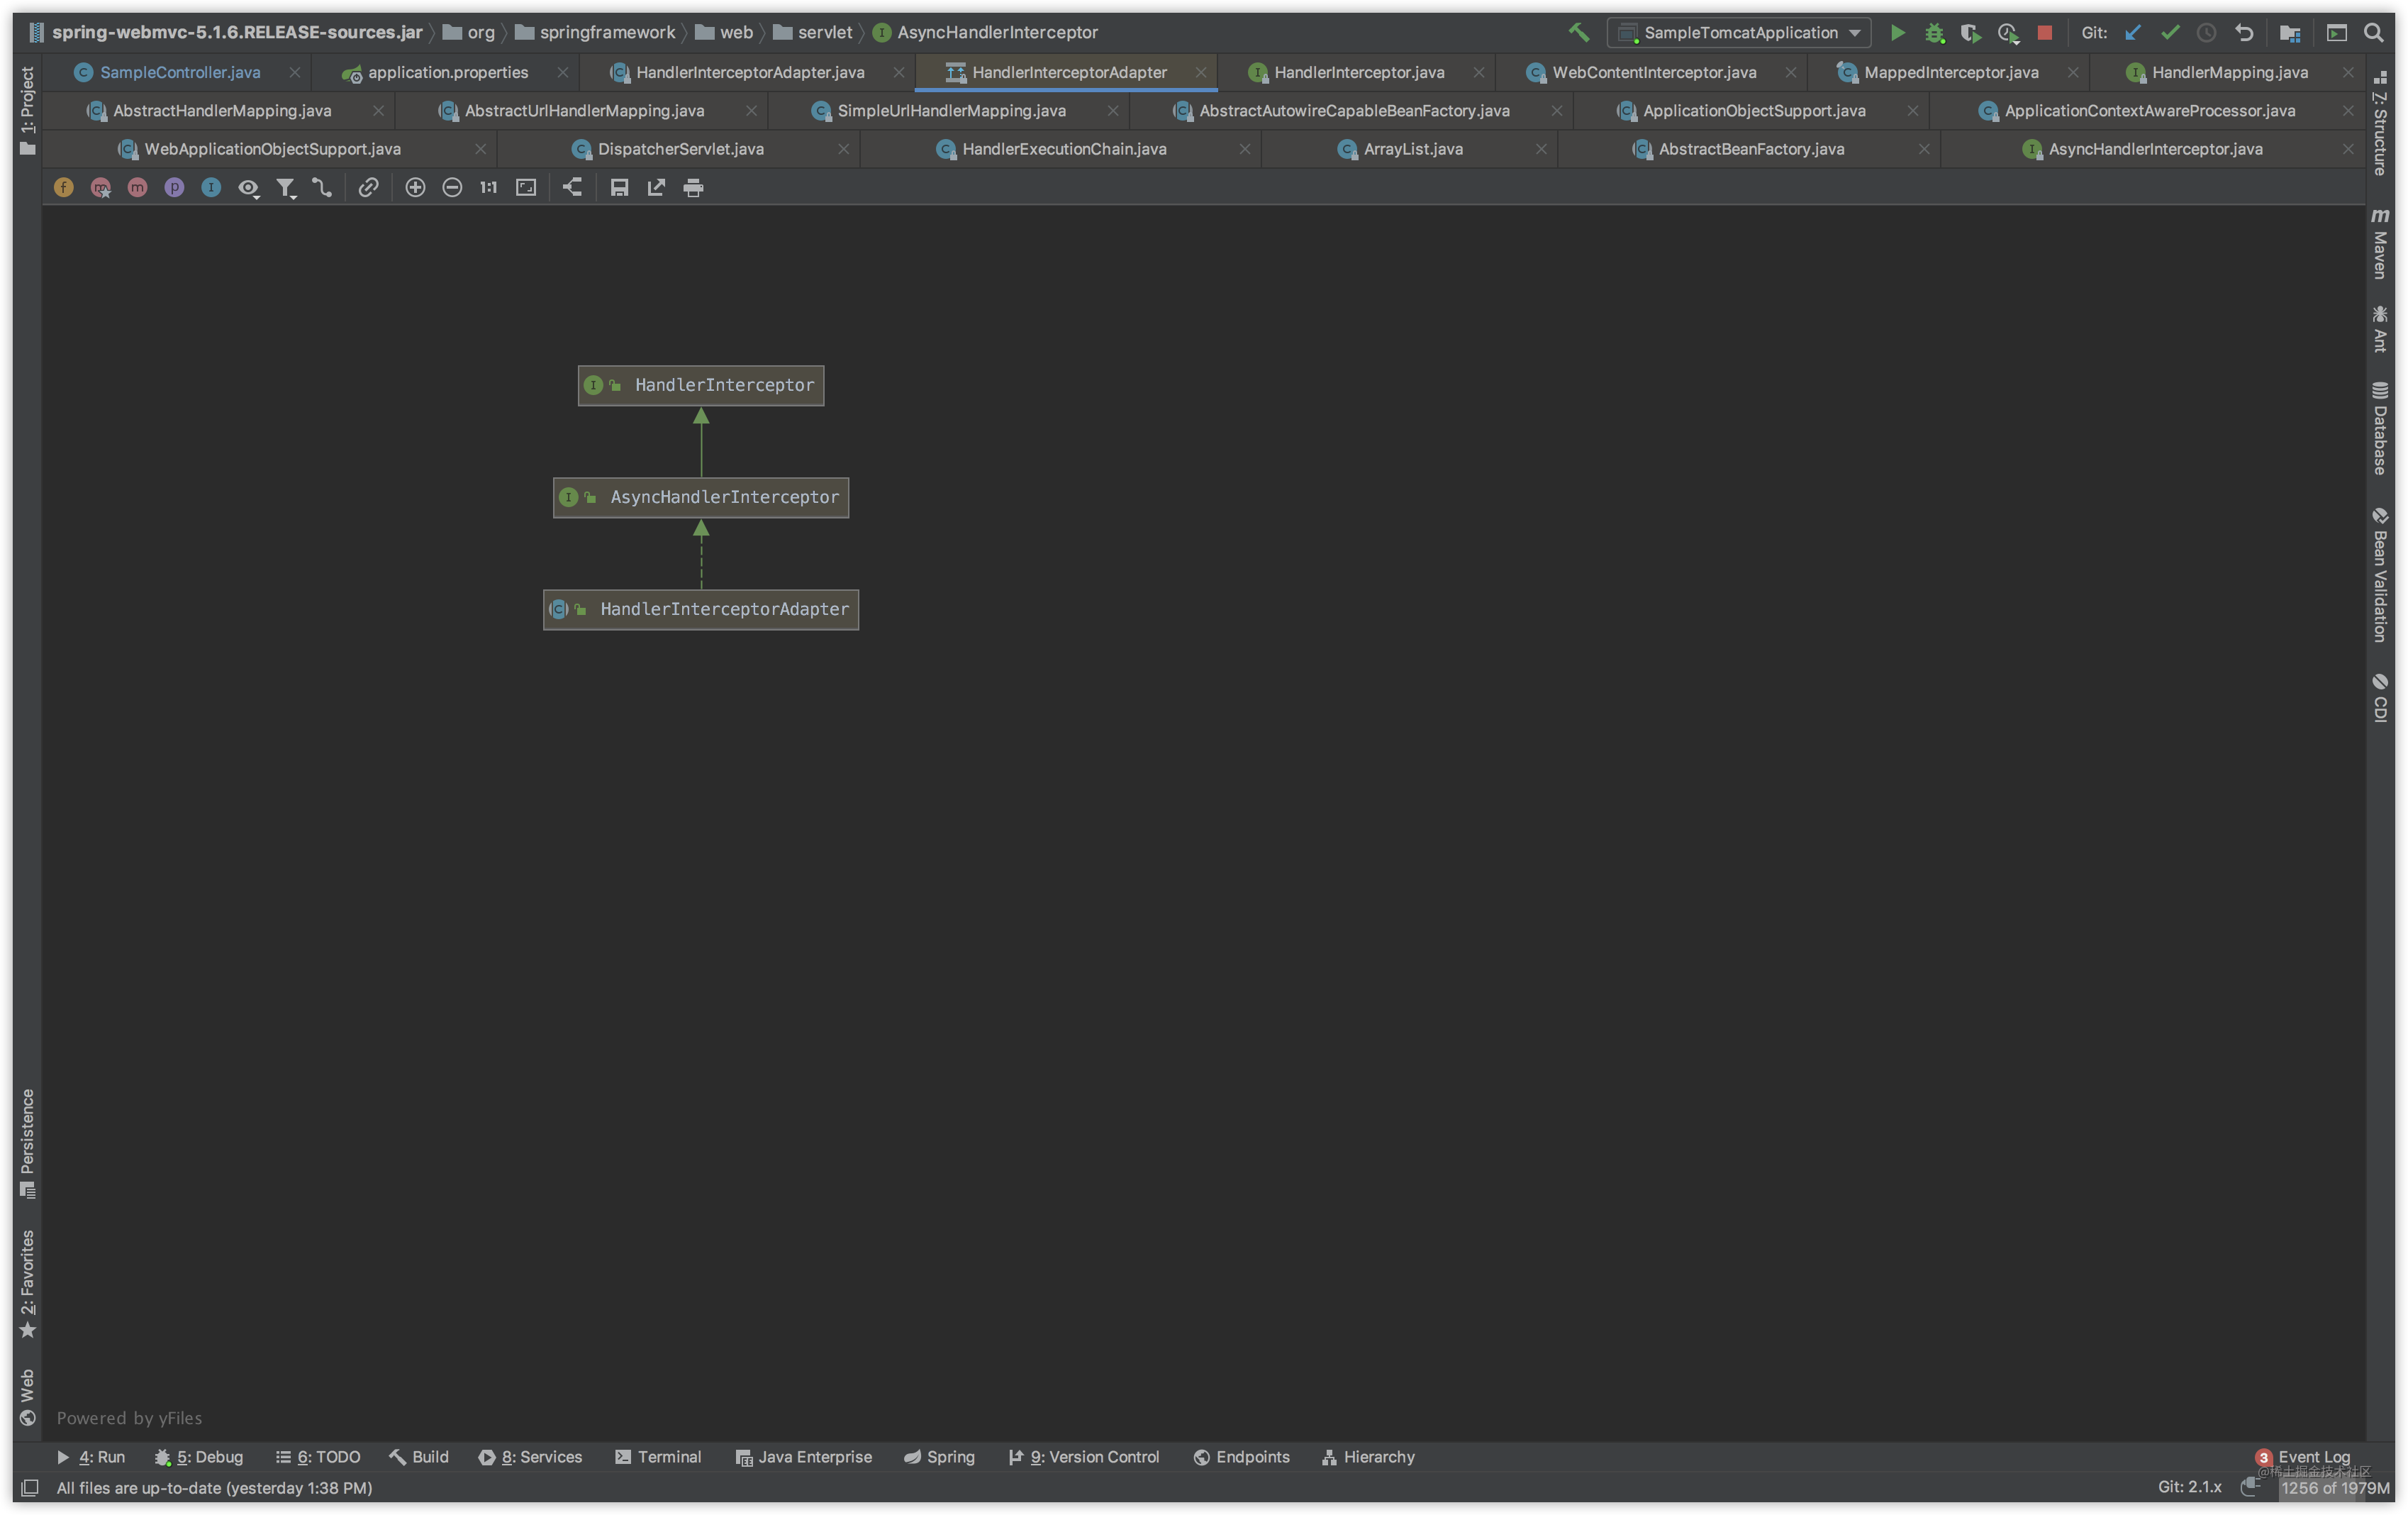Click the Zoom Out diagram icon
The height and width of the screenshot is (1515, 2408).
coord(452,188)
